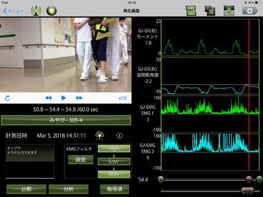Viewport: 263px width, 197px height.
Task: Tap the lower range slider red handle
Action: [x=247, y=191]
